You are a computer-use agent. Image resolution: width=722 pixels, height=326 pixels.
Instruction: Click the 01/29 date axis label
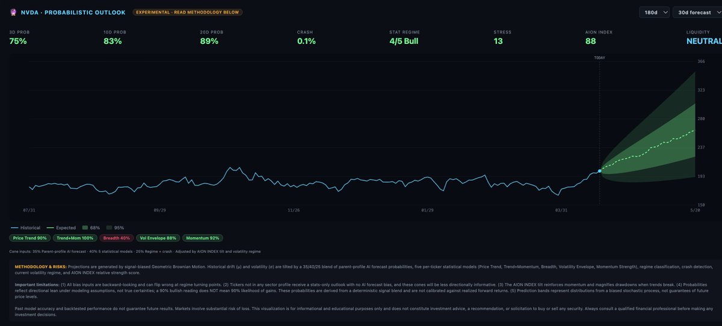[427, 211]
